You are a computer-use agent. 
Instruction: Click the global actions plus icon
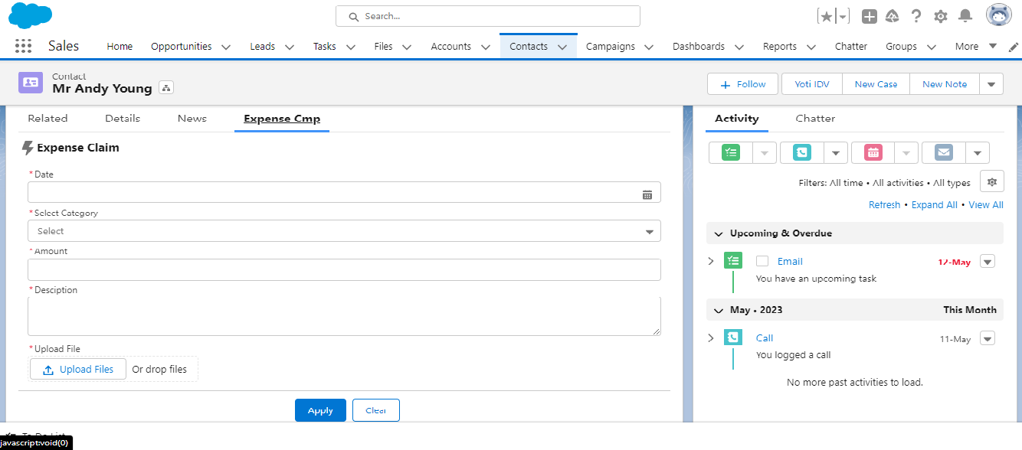pos(869,16)
